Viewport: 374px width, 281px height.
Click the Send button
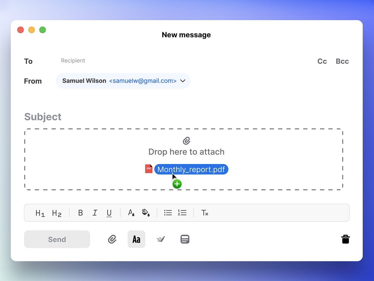pyautogui.click(x=57, y=239)
